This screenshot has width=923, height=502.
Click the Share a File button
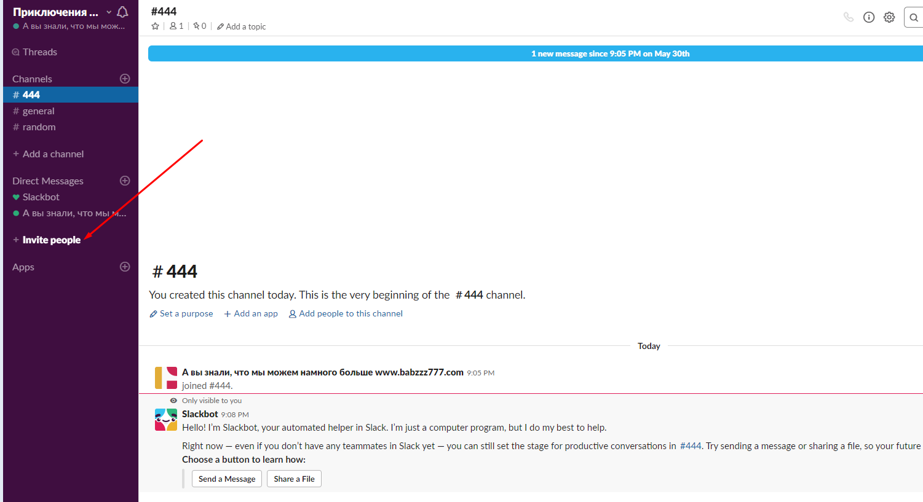click(x=294, y=479)
